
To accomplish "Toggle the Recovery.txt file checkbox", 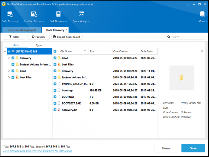I will point(55,110).
